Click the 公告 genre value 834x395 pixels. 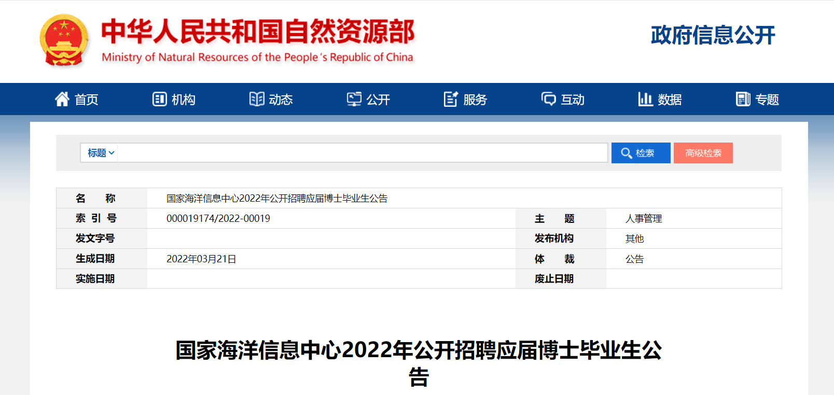click(x=634, y=259)
